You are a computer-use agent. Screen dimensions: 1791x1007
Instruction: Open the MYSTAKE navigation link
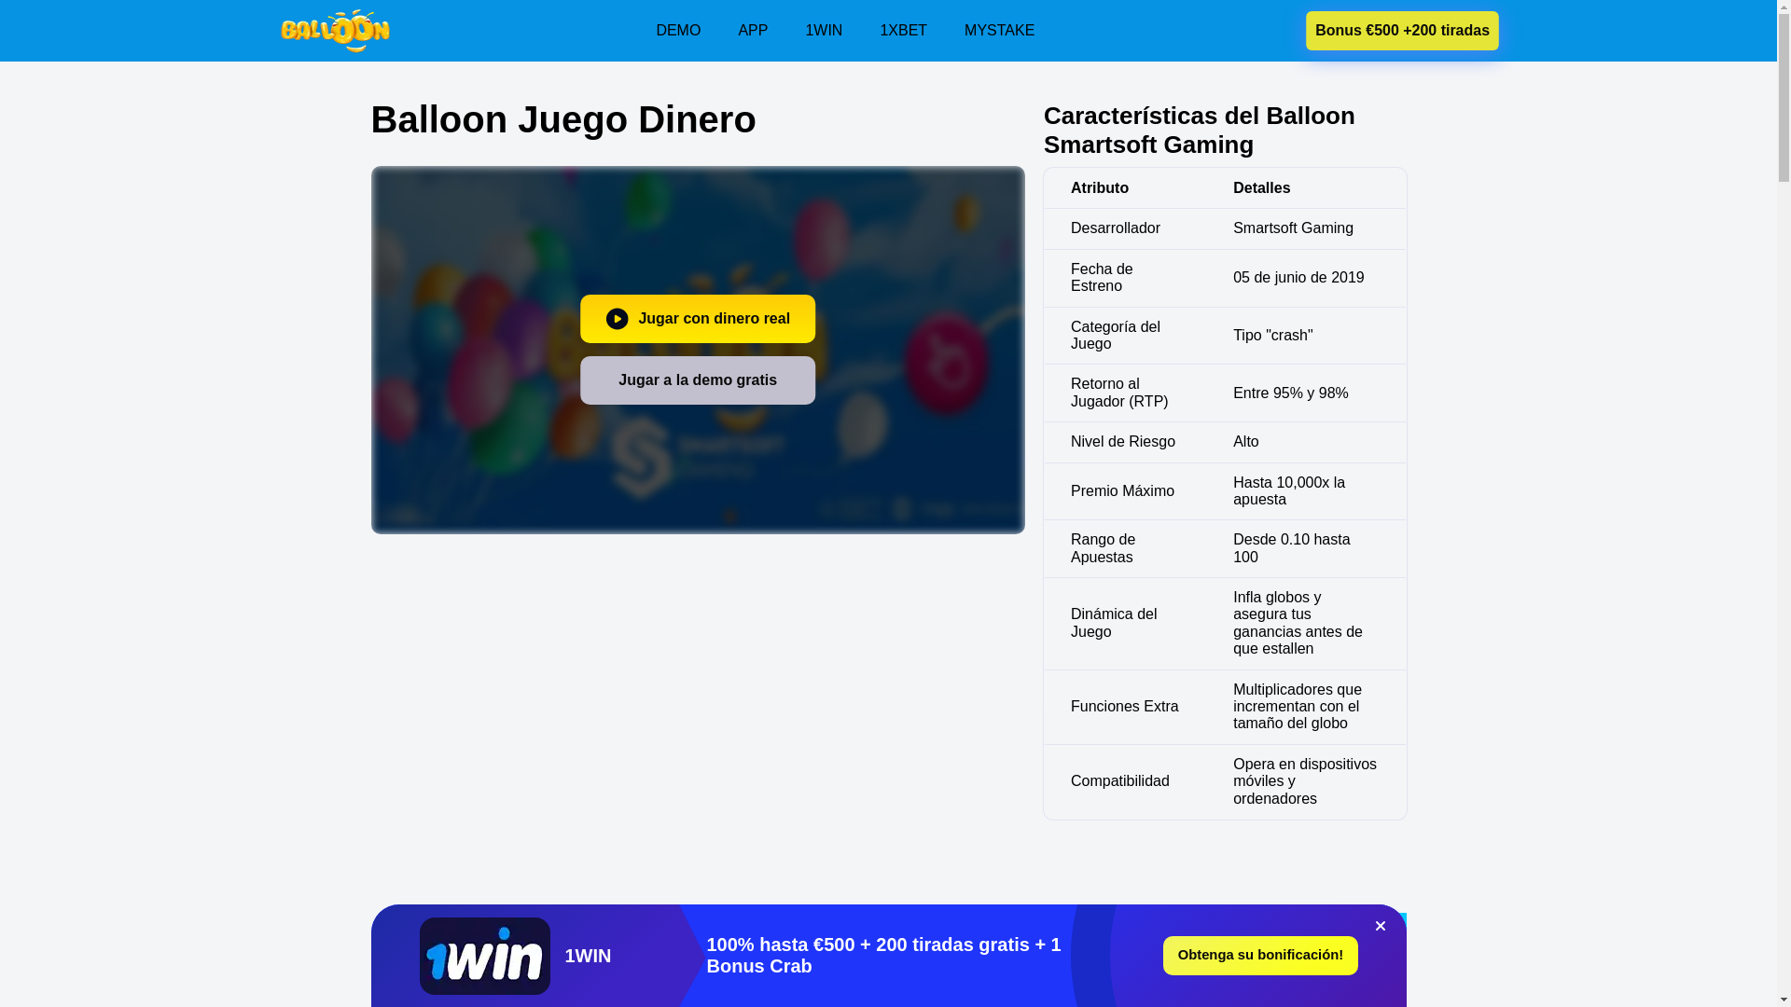tap(999, 31)
